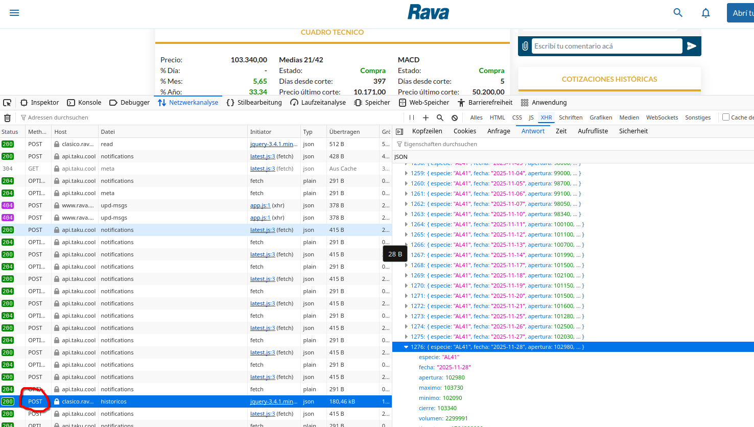
Task: Toggle the sidebar panel icon beside Kopfzeilen
Action: pos(399,132)
